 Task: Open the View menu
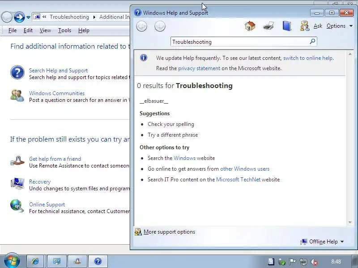(45, 30)
